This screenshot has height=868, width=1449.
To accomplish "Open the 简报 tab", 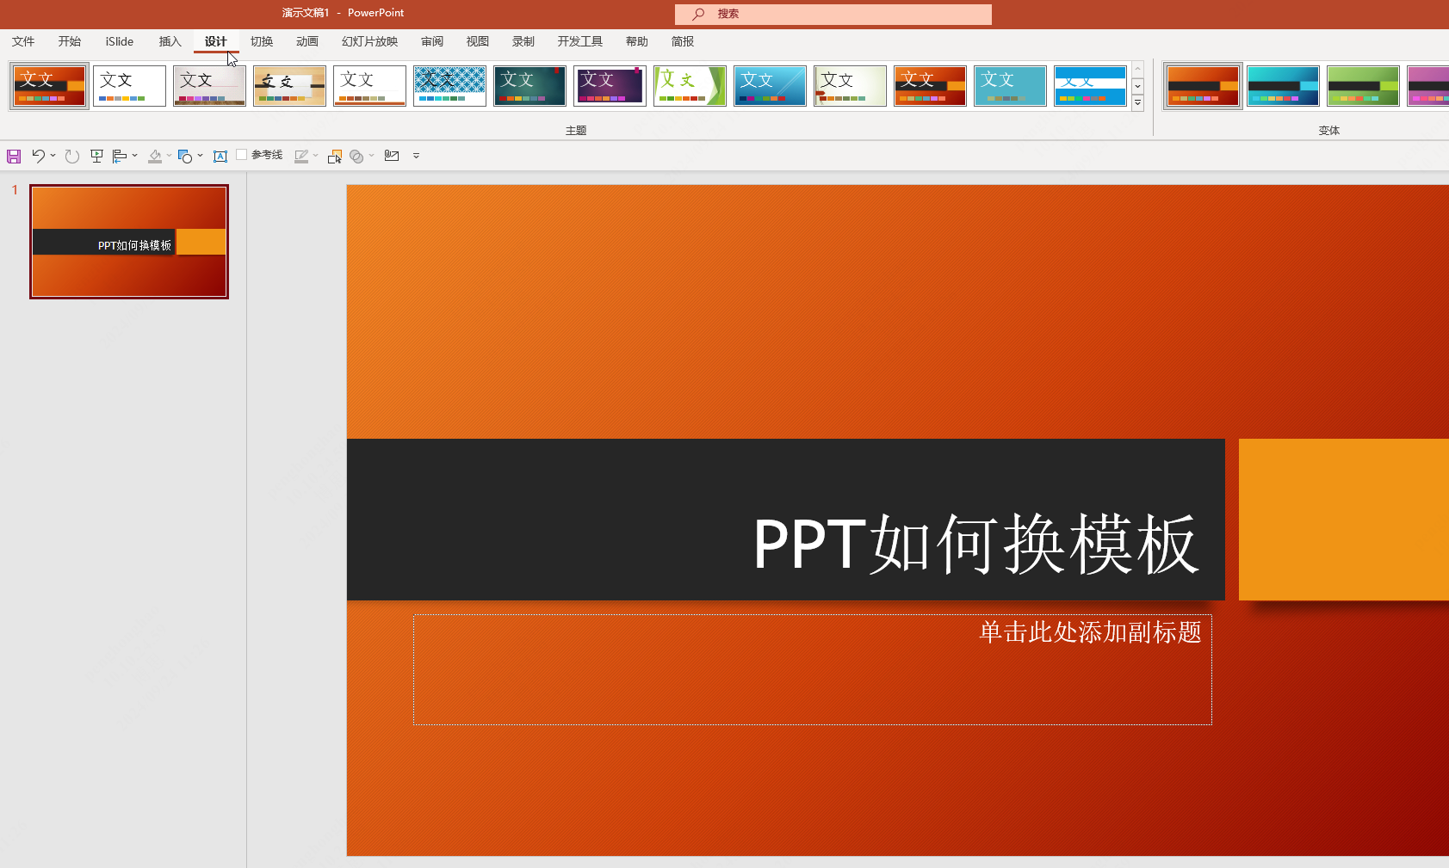I will click(x=683, y=41).
